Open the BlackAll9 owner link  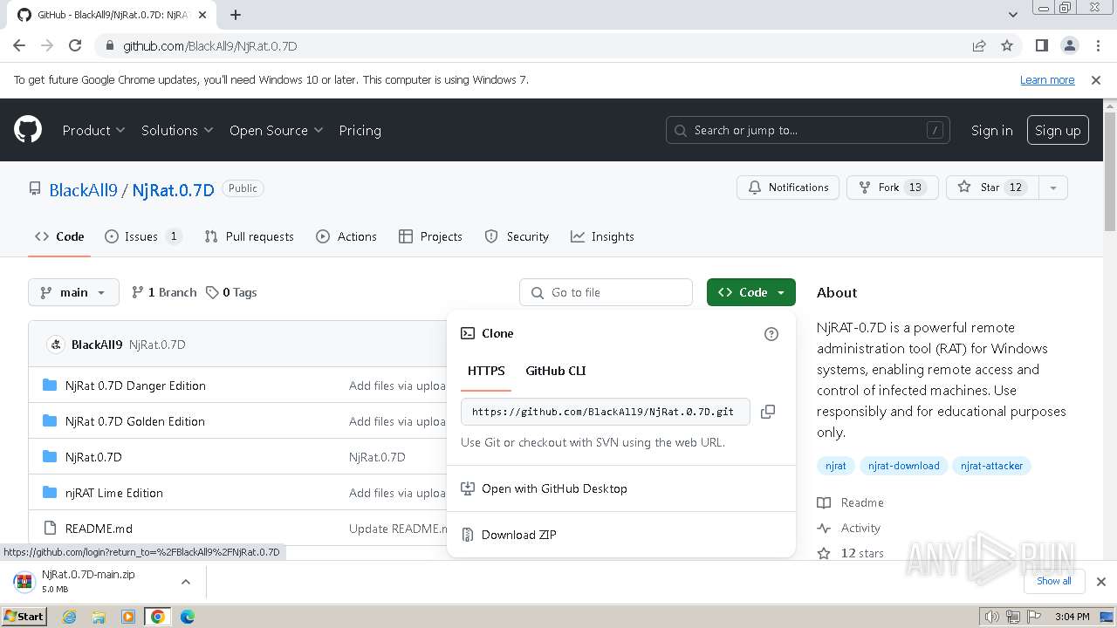point(83,189)
